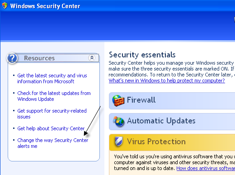
Task: Click the Resources panel title text
Action: [x=39, y=58]
